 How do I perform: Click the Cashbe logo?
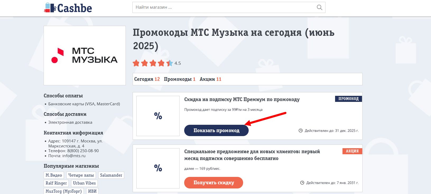68,8
